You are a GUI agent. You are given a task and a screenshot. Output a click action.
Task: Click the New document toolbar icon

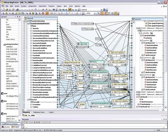(x=4, y=10)
